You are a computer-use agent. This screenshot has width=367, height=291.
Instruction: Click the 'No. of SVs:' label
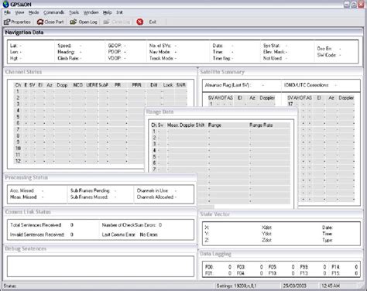(x=160, y=46)
